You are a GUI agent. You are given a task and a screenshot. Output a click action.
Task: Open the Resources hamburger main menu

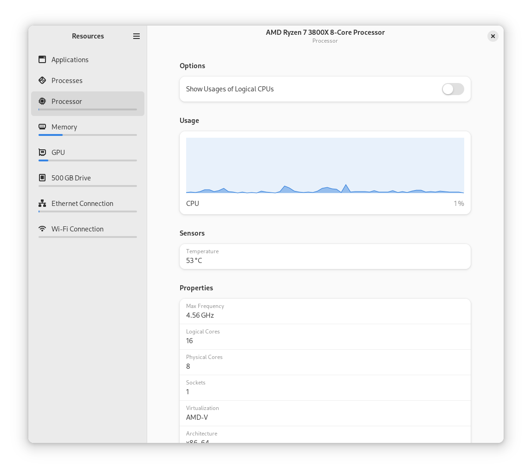pyautogui.click(x=136, y=36)
